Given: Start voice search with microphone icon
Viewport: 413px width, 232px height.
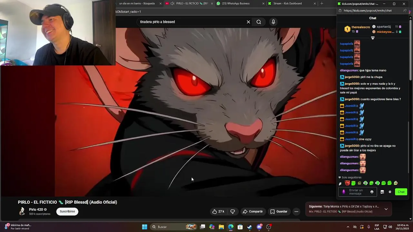Looking at the screenshot, I should (273, 22).
